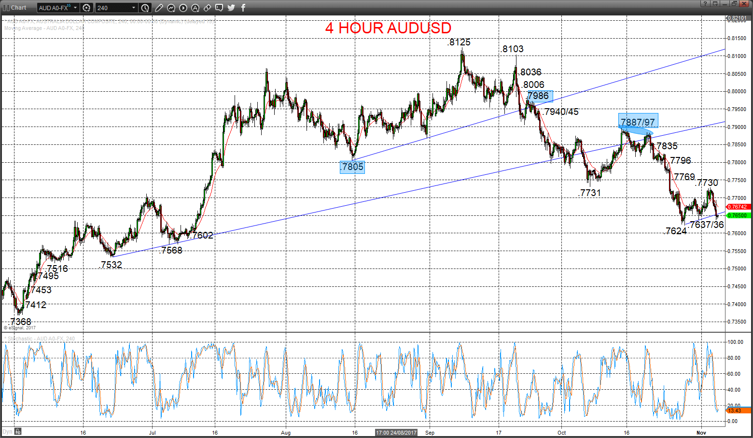The width and height of the screenshot is (753, 438).
Task: Select the pencil drawing tool
Action: tap(159, 8)
